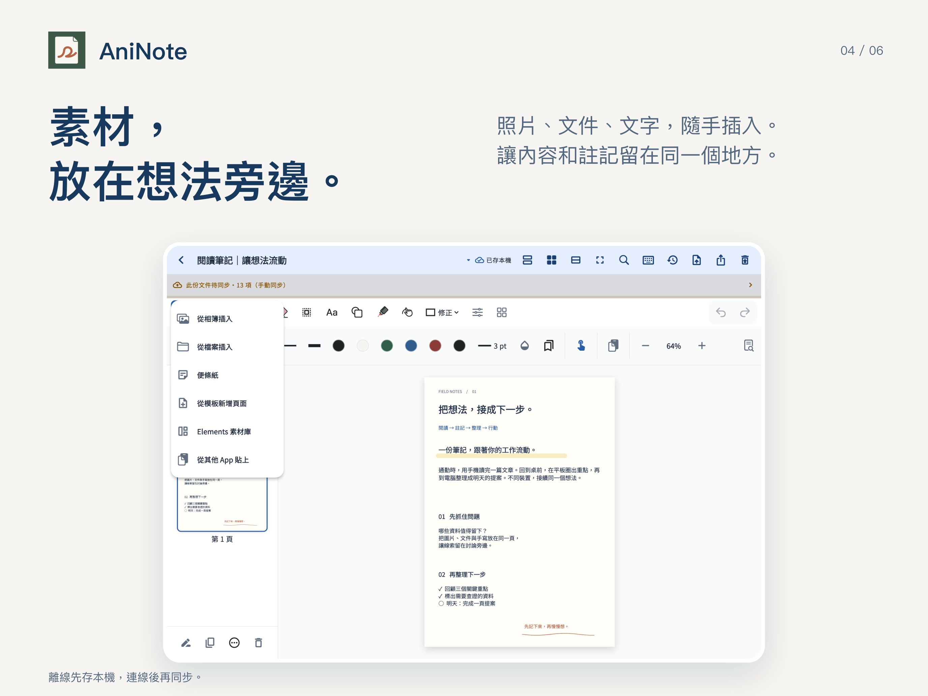Image resolution: width=928 pixels, height=696 pixels.
Task: Toggle the bookmark icon
Action: click(x=549, y=346)
